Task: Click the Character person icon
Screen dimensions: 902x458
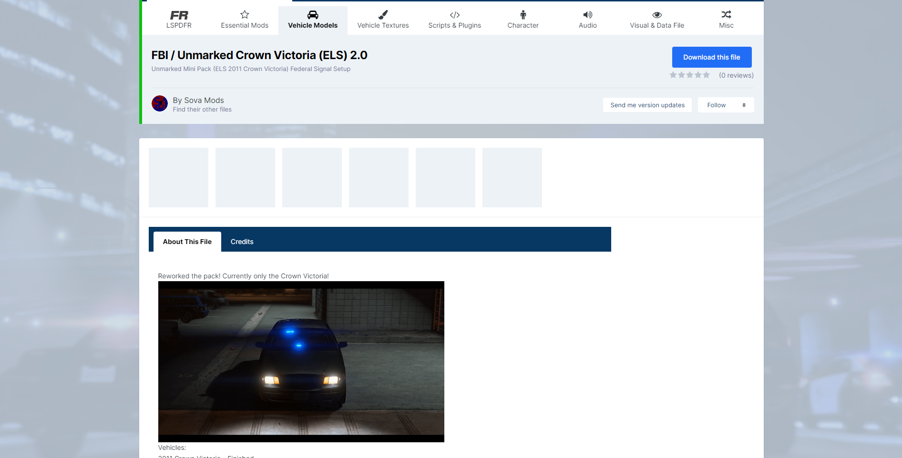Action: (x=523, y=15)
